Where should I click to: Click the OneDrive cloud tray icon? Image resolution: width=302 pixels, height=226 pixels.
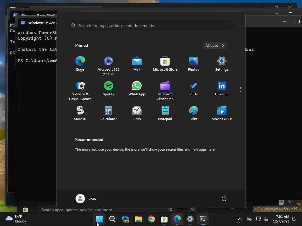[249, 219]
